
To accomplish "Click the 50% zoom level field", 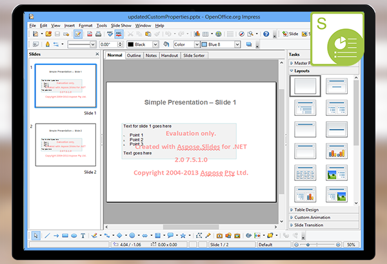I will pos(351,245).
